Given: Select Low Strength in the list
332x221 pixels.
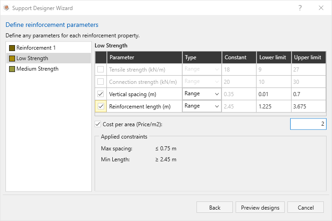Looking at the screenshot, I should [49, 58].
